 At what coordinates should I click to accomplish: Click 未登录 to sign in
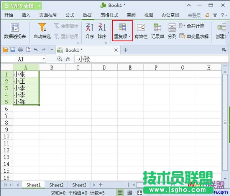pyautogui.click(x=194, y=15)
